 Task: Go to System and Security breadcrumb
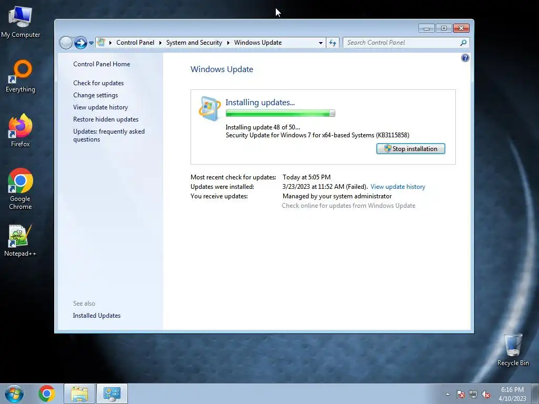pos(194,43)
